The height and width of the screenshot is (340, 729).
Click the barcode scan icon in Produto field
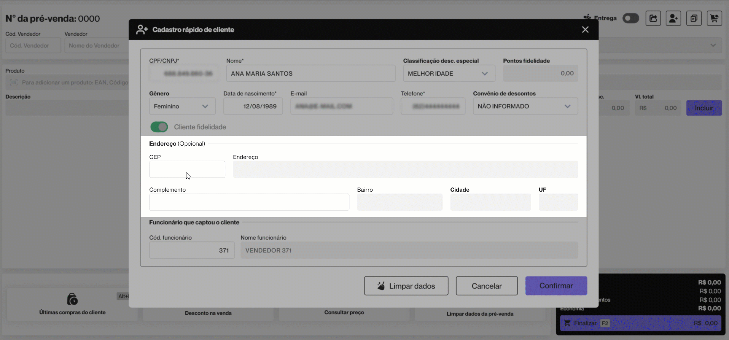(14, 83)
